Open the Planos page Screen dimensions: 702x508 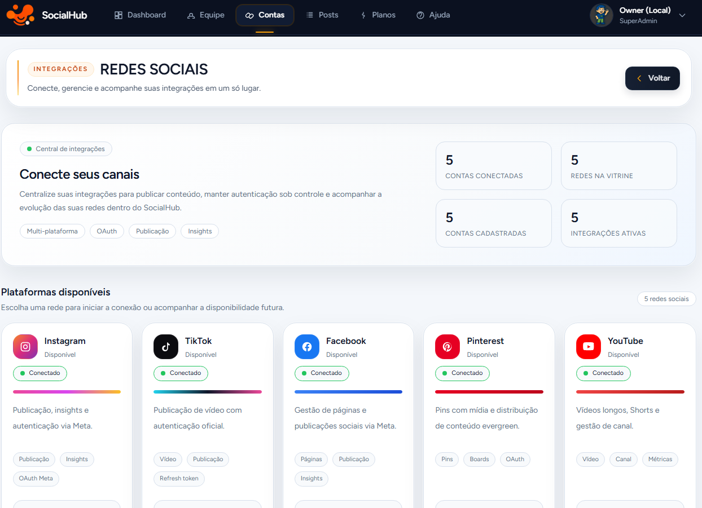click(x=378, y=15)
